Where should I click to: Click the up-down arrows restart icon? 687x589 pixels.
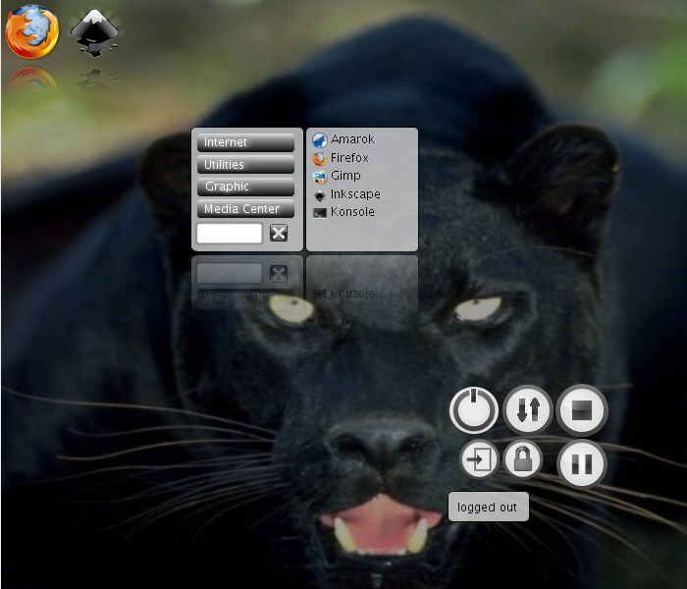click(528, 409)
